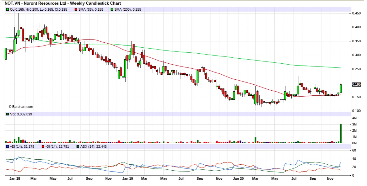Select the SMA (38): 0.158 legend text
The image size is (367, 186).
click(x=91, y=10)
